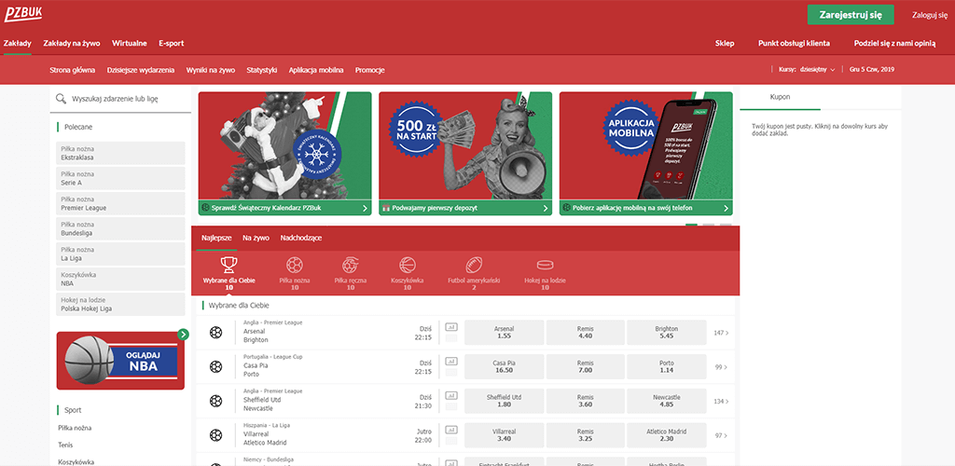Select the Koszykówka basketball icon
Viewport: 955px width, 466px height.
point(407,265)
